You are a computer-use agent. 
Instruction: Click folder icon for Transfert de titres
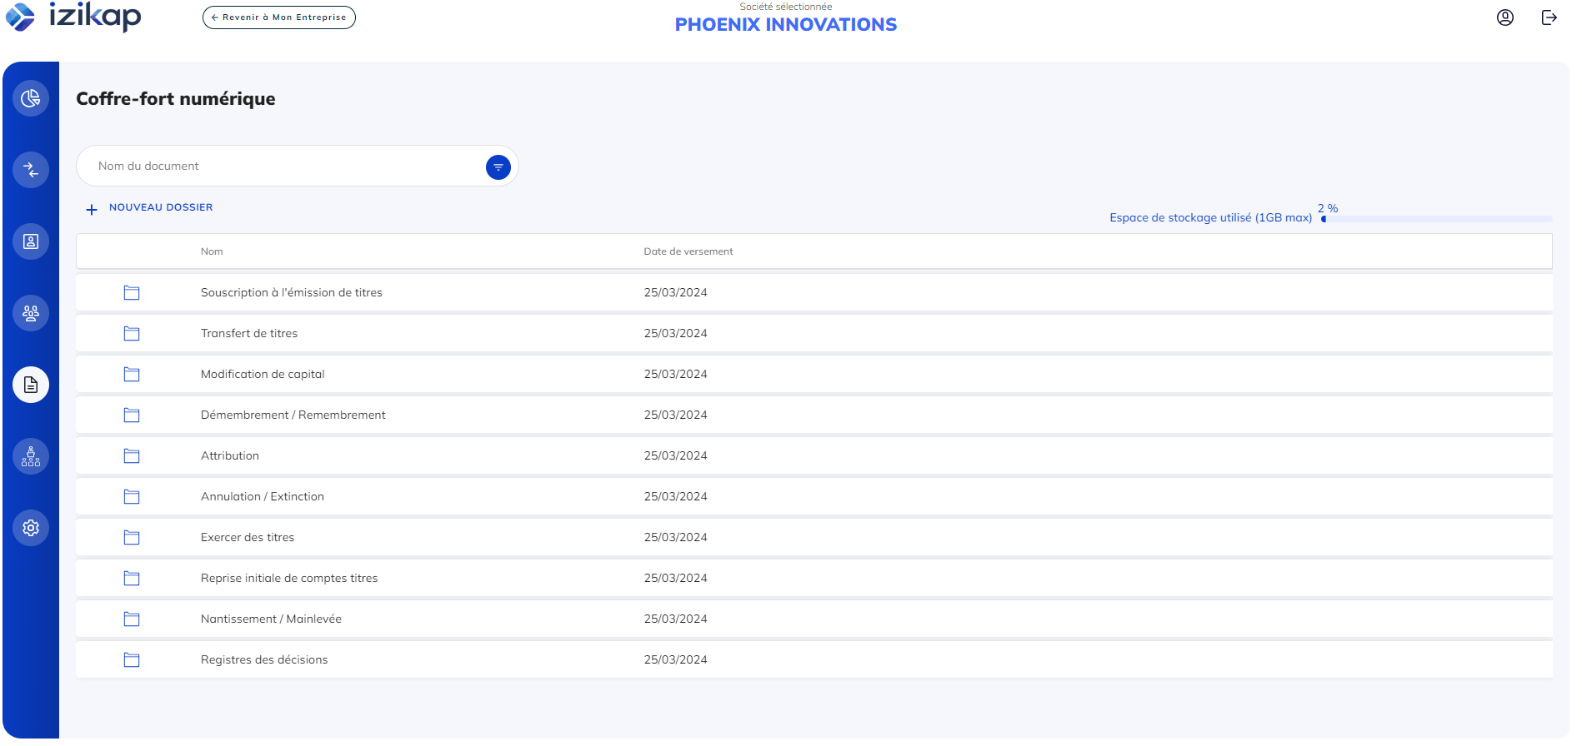click(132, 334)
